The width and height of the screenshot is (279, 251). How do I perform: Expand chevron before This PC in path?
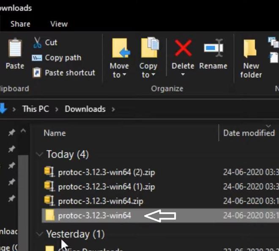pos(14,109)
